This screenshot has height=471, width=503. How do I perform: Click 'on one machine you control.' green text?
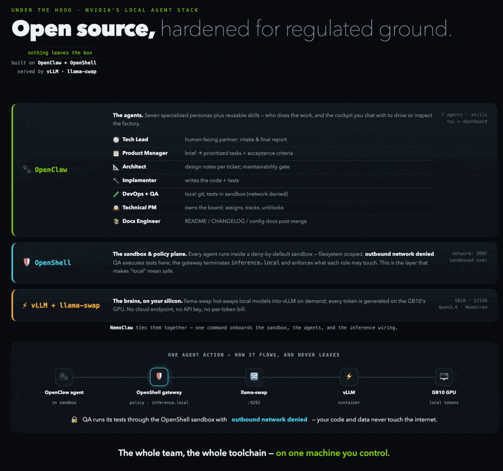pyautogui.click(x=333, y=453)
